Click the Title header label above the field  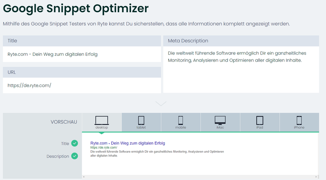(x=12, y=41)
